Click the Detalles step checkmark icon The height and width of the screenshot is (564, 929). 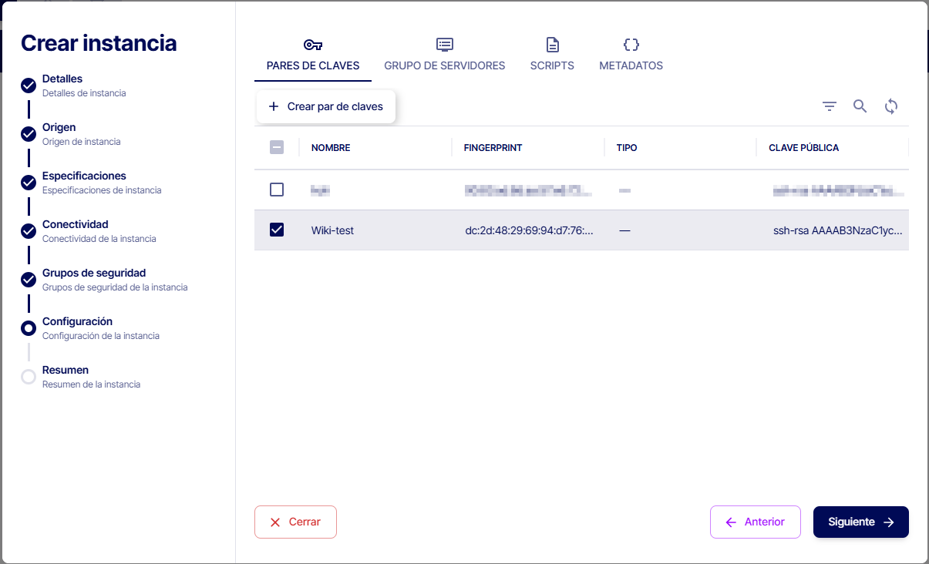pos(29,86)
